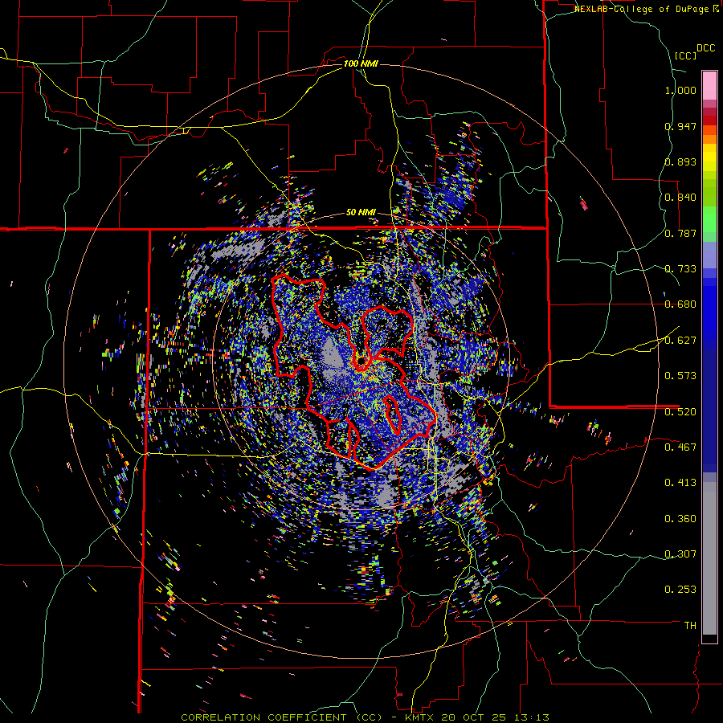This screenshot has width=723, height=723.
Task: Pick the red segment of color bar
Action: pyautogui.click(x=709, y=120)
